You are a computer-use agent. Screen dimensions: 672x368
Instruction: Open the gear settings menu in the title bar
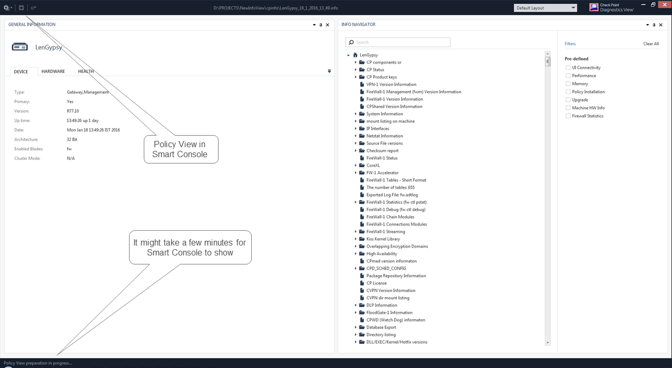(7, 8)
